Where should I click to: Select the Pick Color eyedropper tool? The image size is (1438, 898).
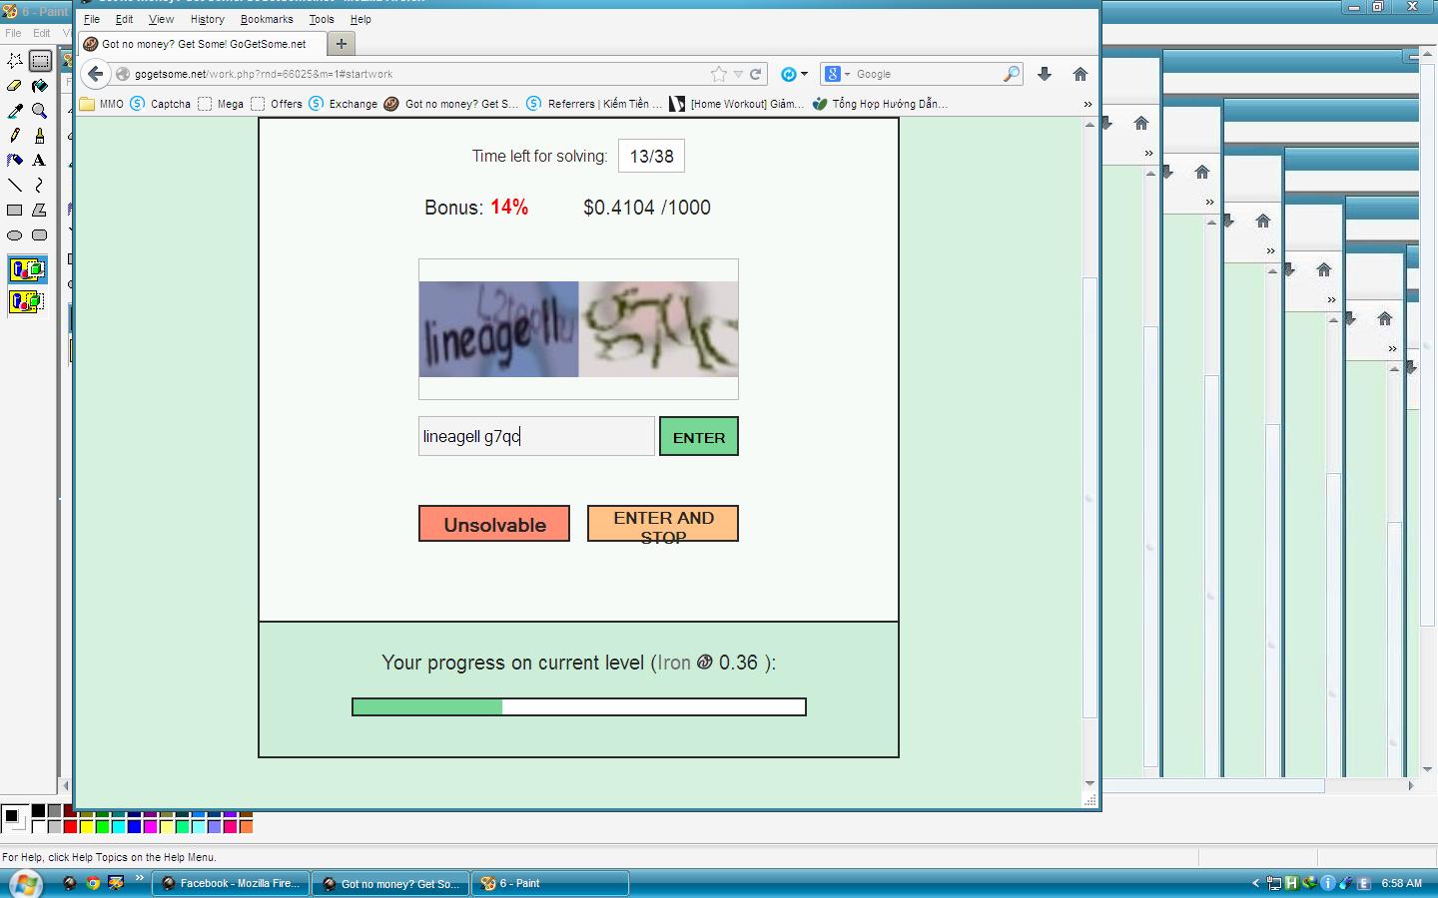(x=15, y=111)
